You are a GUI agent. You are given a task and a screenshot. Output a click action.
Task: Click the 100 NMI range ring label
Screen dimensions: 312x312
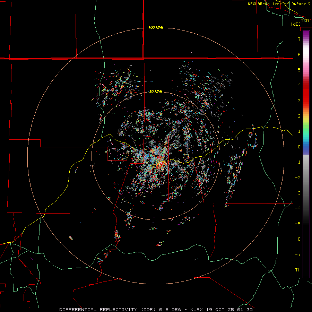156,27
